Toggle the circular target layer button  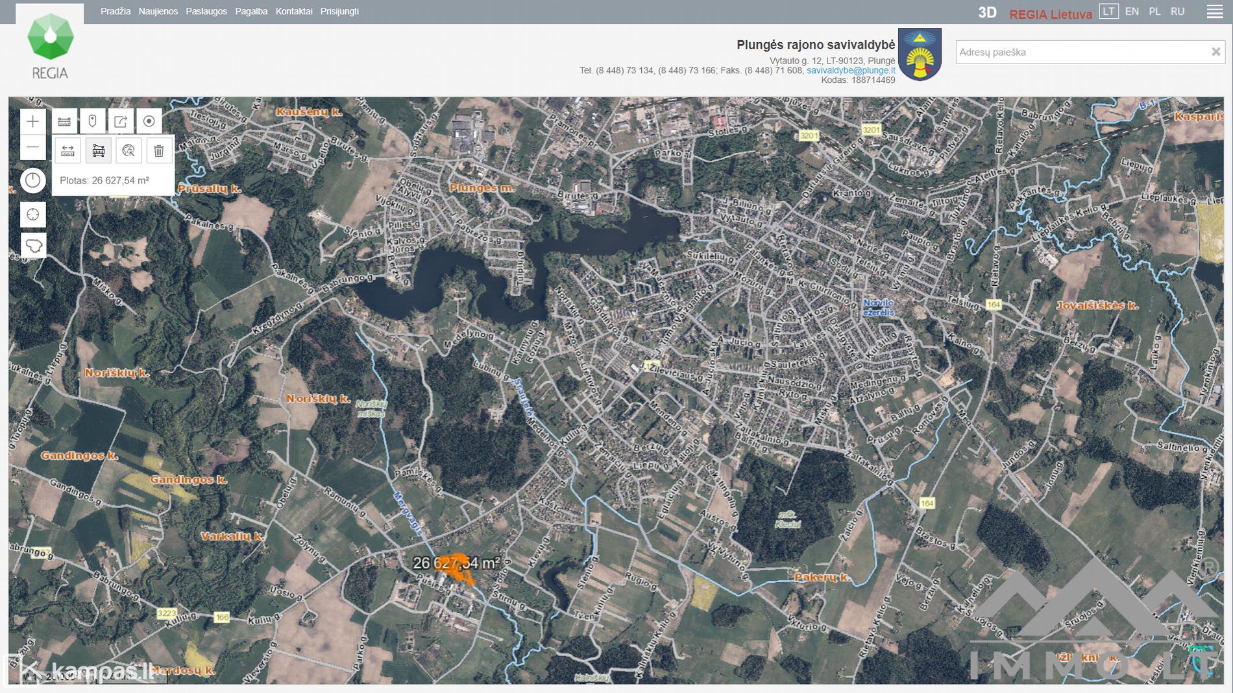[149, 121]
